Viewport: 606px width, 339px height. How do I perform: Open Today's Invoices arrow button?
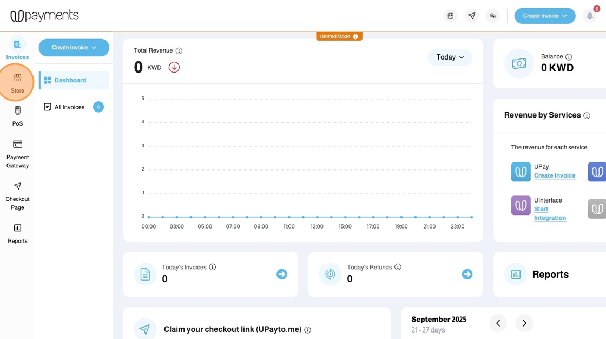(x=282, y=275)
